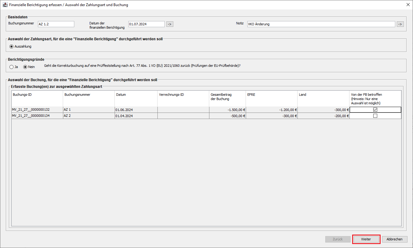Select Nein for Berichtigungsgründe
This screenshot has width=413, height=248.
25,67
